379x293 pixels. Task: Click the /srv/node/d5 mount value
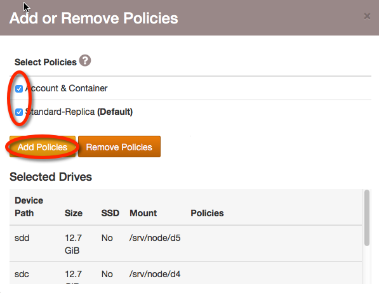tap(155, 238)
